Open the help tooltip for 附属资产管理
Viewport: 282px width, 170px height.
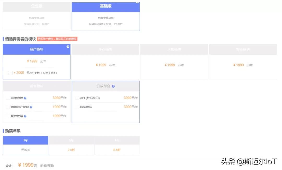click(31, 107)
